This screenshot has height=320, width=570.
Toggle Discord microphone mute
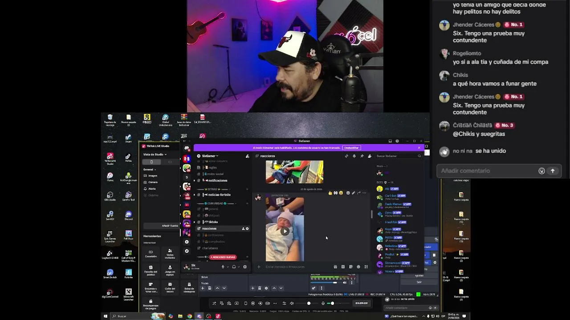(x=223, y=267)
